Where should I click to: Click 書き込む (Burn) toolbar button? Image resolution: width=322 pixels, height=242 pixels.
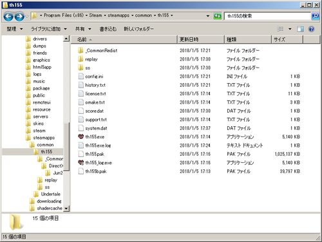tap(108, 29)
